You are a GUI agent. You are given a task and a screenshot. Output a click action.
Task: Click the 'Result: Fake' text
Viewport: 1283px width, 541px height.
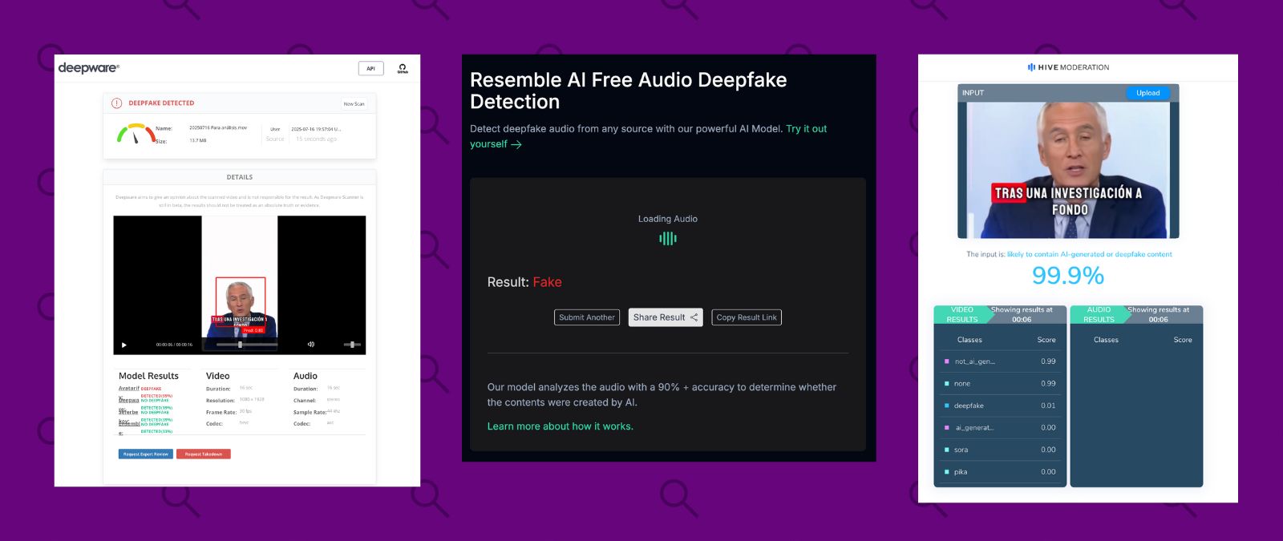pos(524,282)
